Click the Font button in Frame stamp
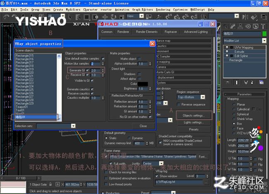The image size is (269, 194). click(203, 157)
